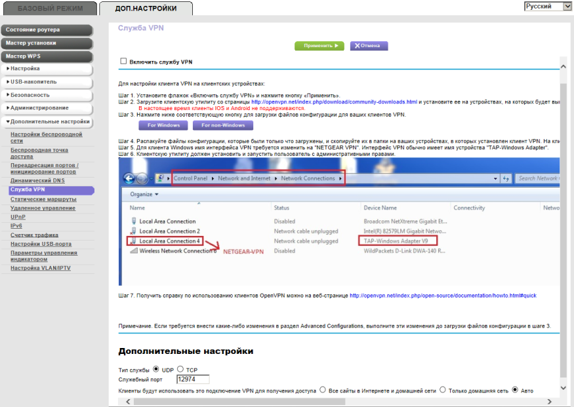This screenshot has width=574, height=407.
Task: Open Параметры управления индикатором link
Action: click(43, 256)
